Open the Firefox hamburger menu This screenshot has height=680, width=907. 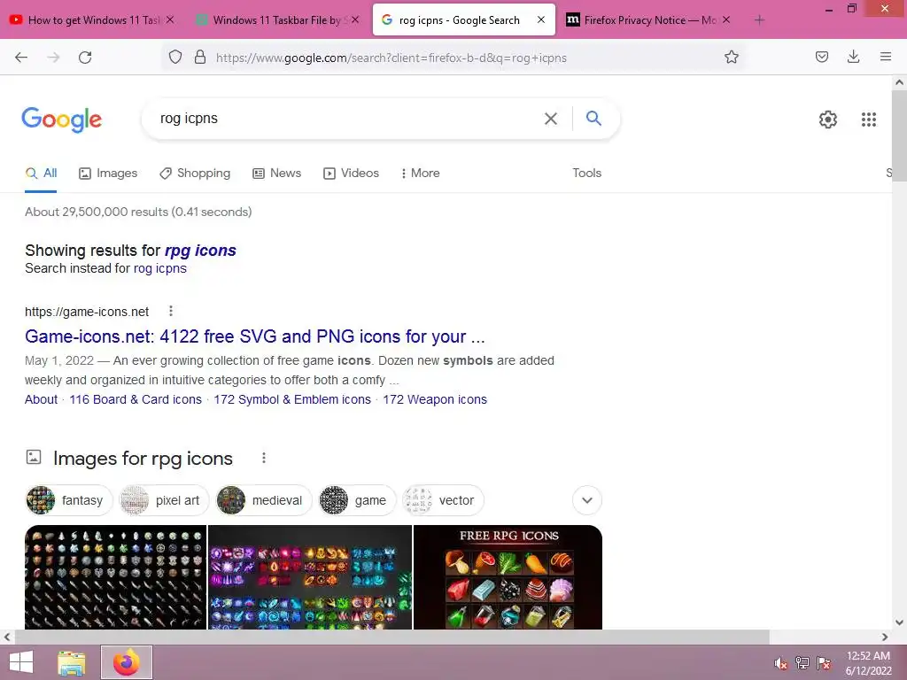(885, 57)
